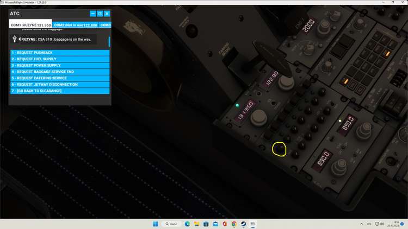The height and width of the screenshot is (229, 408).
Task: Click the tower icon beside RUZYNE message
Action: (x=15, y=39)
